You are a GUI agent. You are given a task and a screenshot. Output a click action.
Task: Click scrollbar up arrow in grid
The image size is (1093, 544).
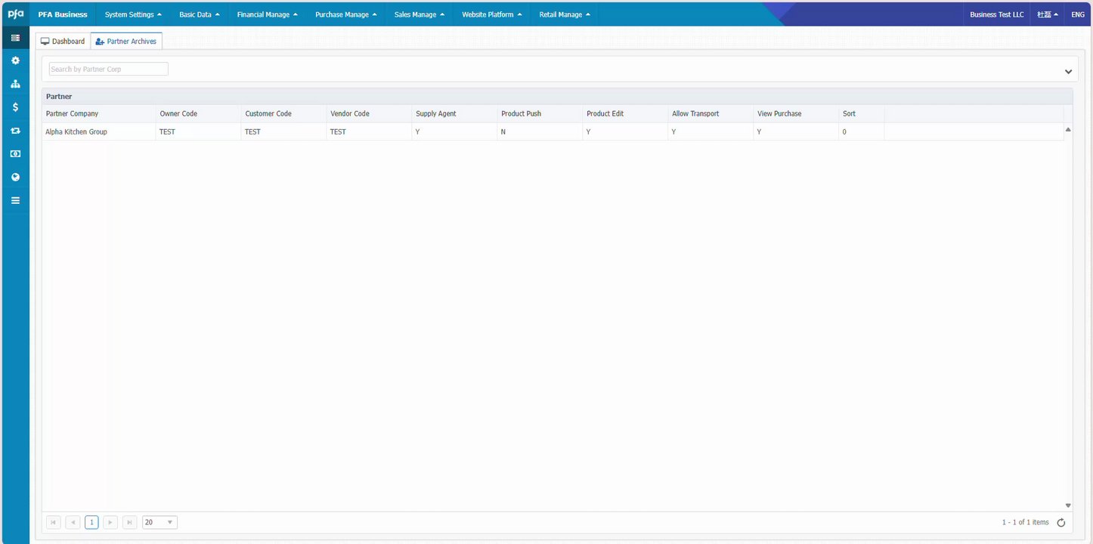click(1068, 130)
